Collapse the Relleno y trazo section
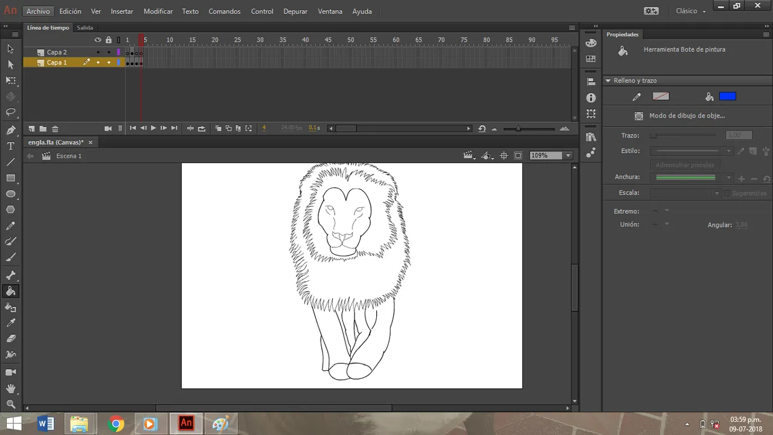 point(608,80)
